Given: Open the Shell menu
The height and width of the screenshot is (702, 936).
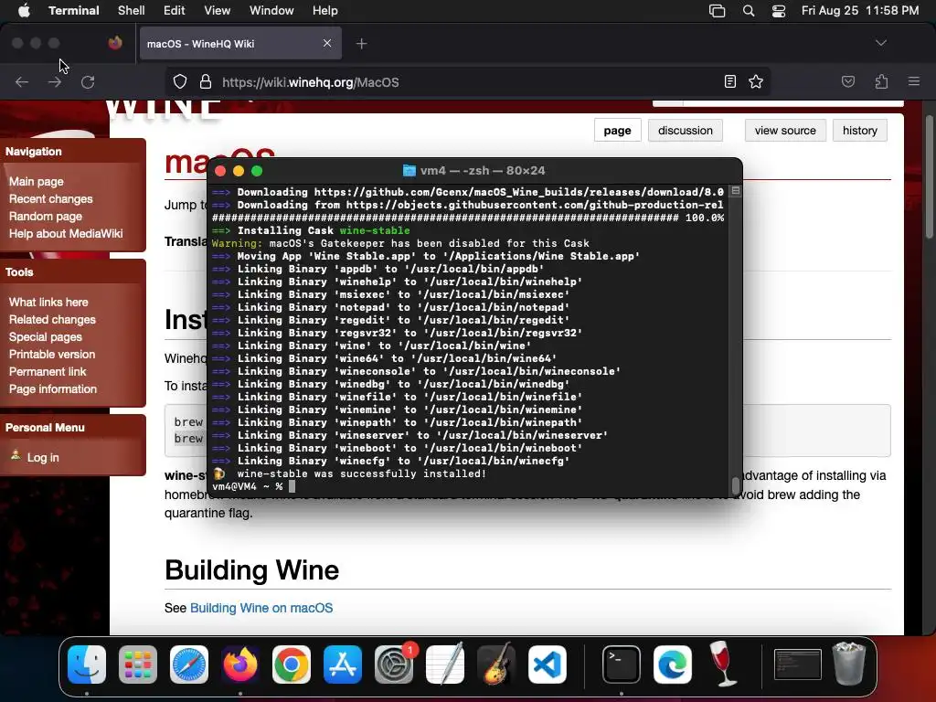Looking at the screenshot, I should click(132, 11).
